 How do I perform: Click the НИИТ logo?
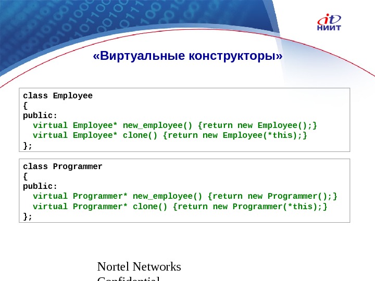(x=329, y=22)
